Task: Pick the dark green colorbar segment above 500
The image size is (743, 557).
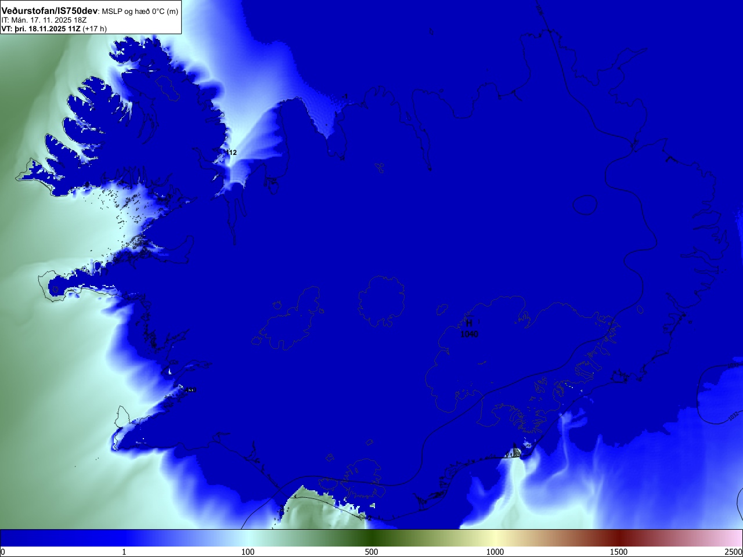Action: click(x=371, y=538)
